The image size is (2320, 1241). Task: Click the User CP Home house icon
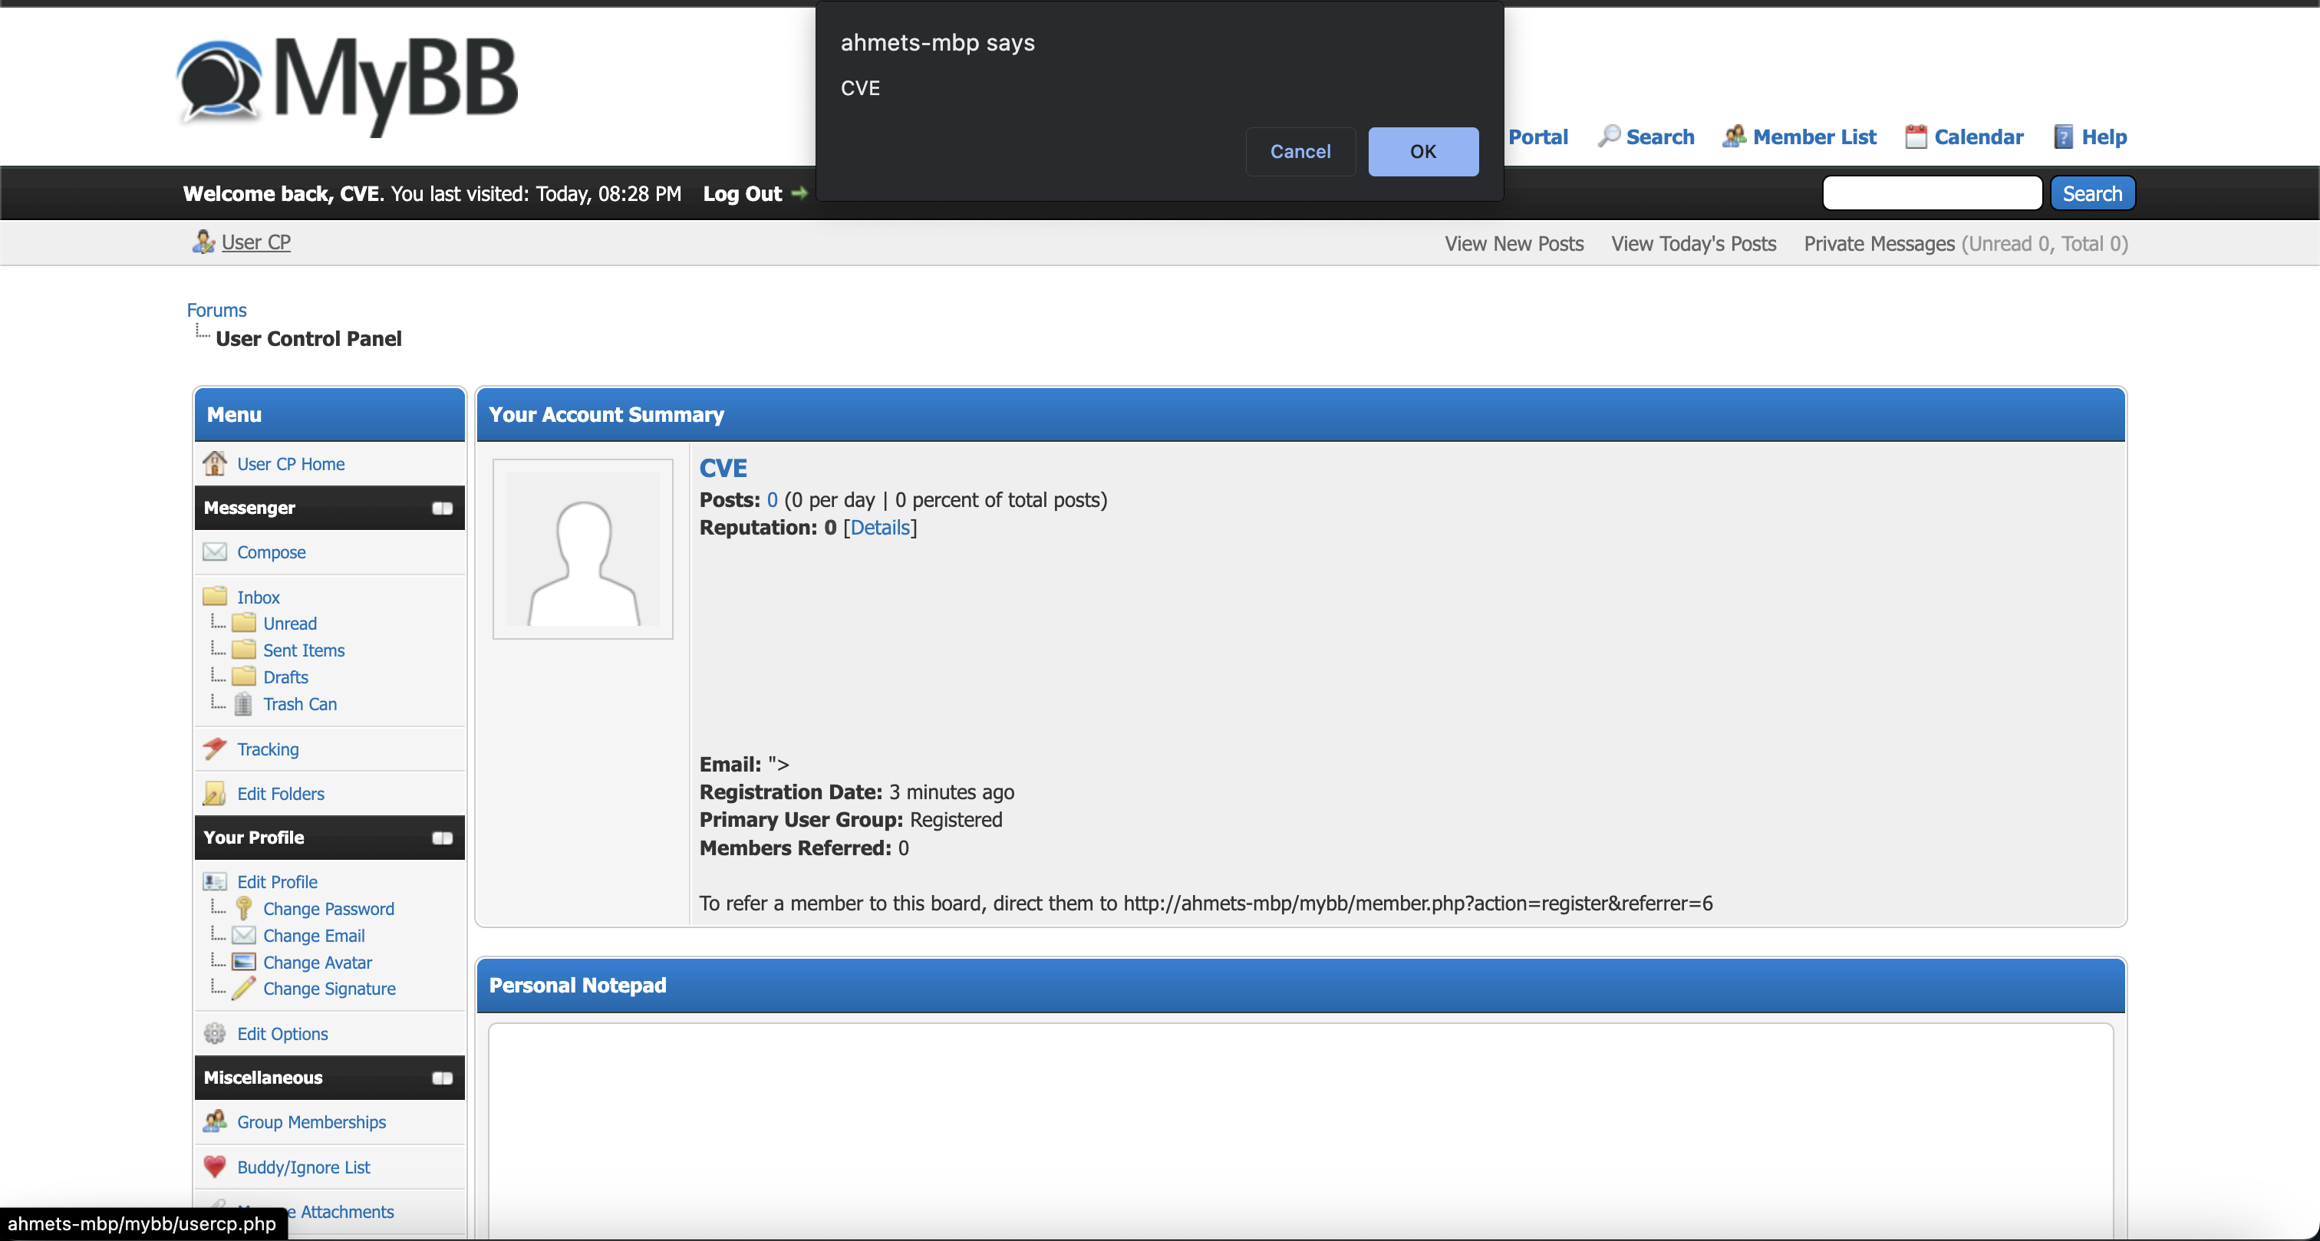click(x=214, y=463)
